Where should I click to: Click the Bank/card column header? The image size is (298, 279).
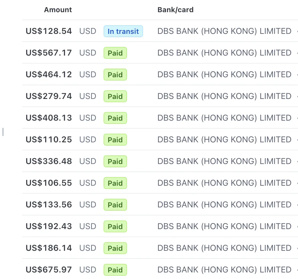pos(175,10)
